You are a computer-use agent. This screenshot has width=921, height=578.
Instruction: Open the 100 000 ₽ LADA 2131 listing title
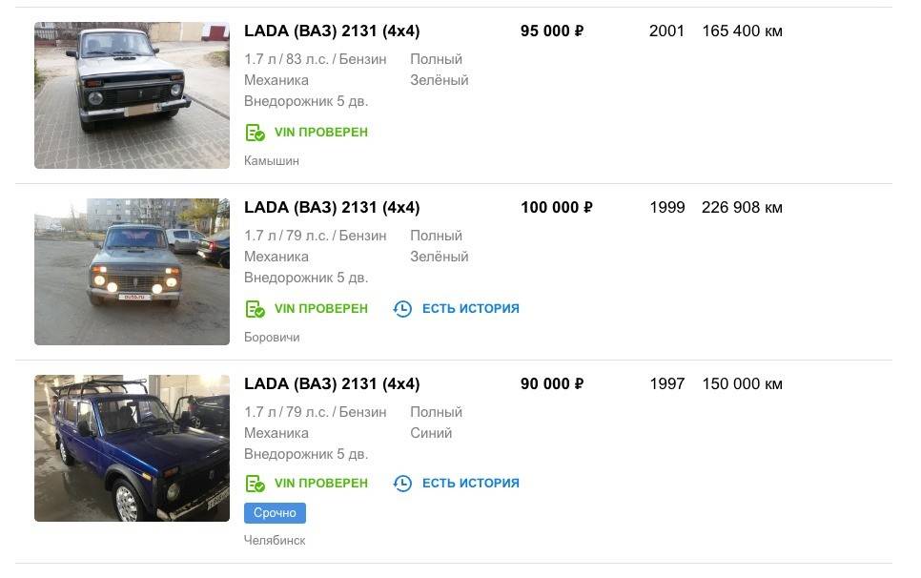pyautogui.click(x=332, y=208)
